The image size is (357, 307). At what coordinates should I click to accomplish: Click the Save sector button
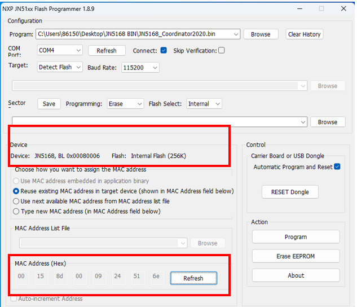pyautogui.click(x=49, y=104)
